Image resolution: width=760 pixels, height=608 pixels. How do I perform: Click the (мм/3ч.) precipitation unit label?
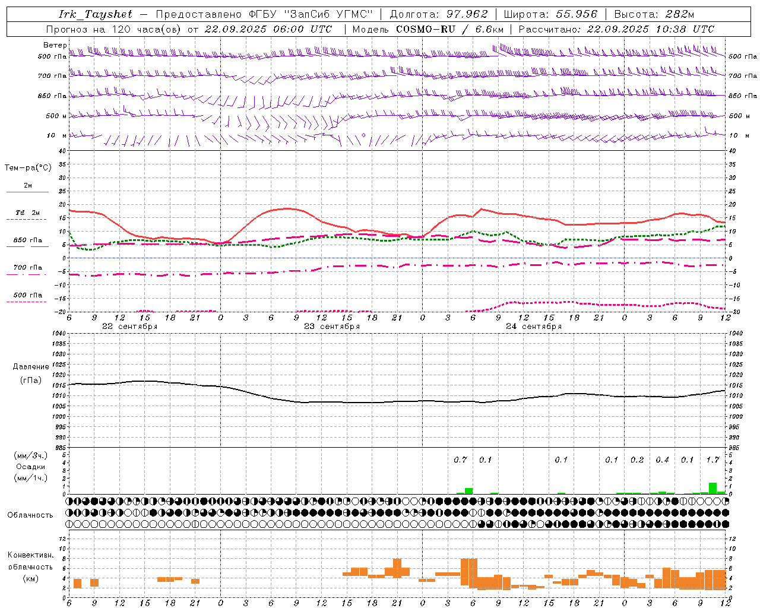tap(30, 455)
